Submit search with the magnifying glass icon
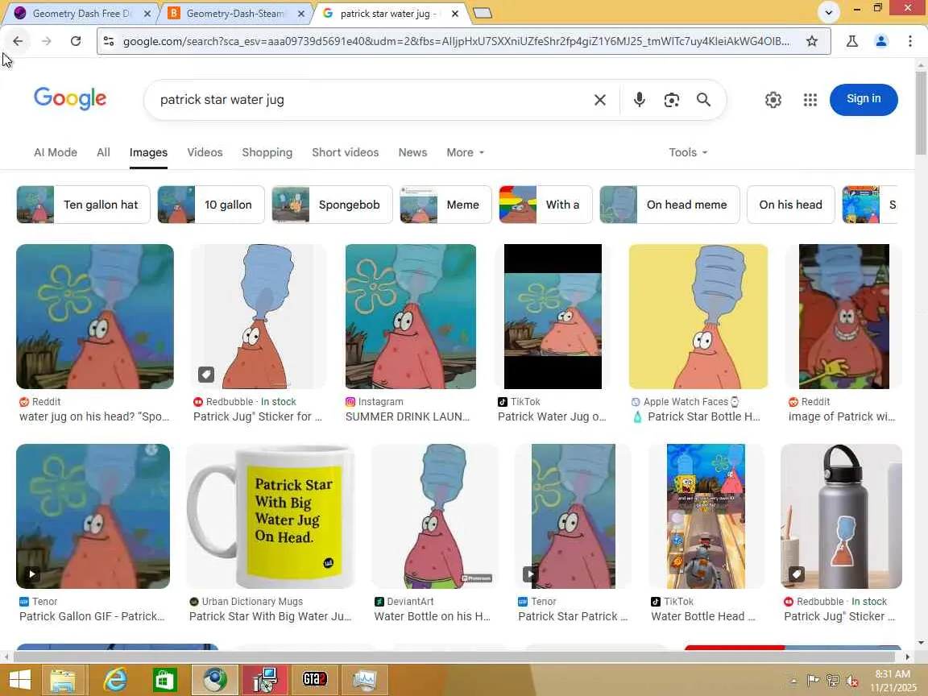Viewport: 928px width, 696px height. point(703,99)
